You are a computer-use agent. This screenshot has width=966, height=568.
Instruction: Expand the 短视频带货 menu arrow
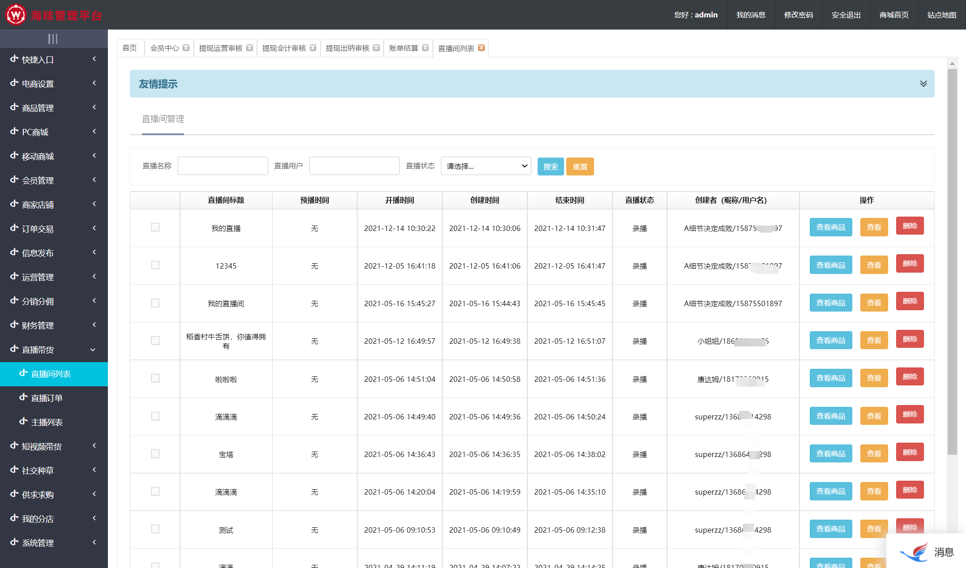[x=94, y=445]
